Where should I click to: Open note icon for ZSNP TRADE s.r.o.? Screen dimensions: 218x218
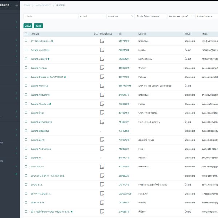click(102, 193)
